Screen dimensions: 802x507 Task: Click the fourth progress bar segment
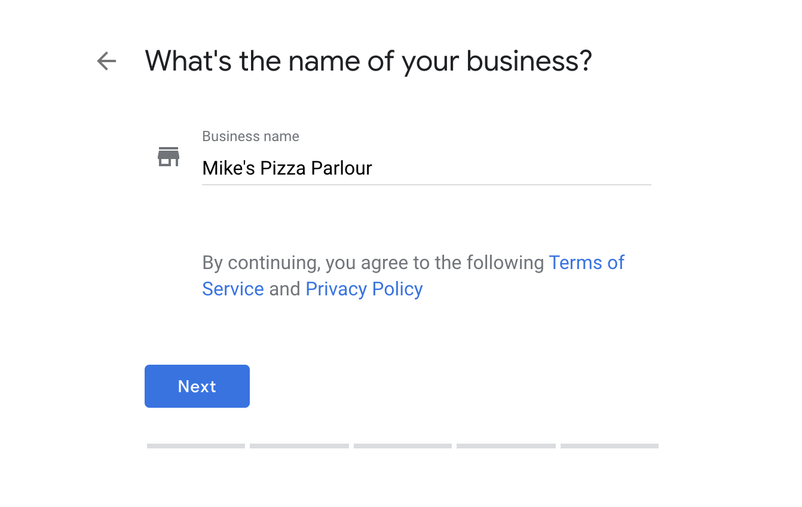coord(506,446)
